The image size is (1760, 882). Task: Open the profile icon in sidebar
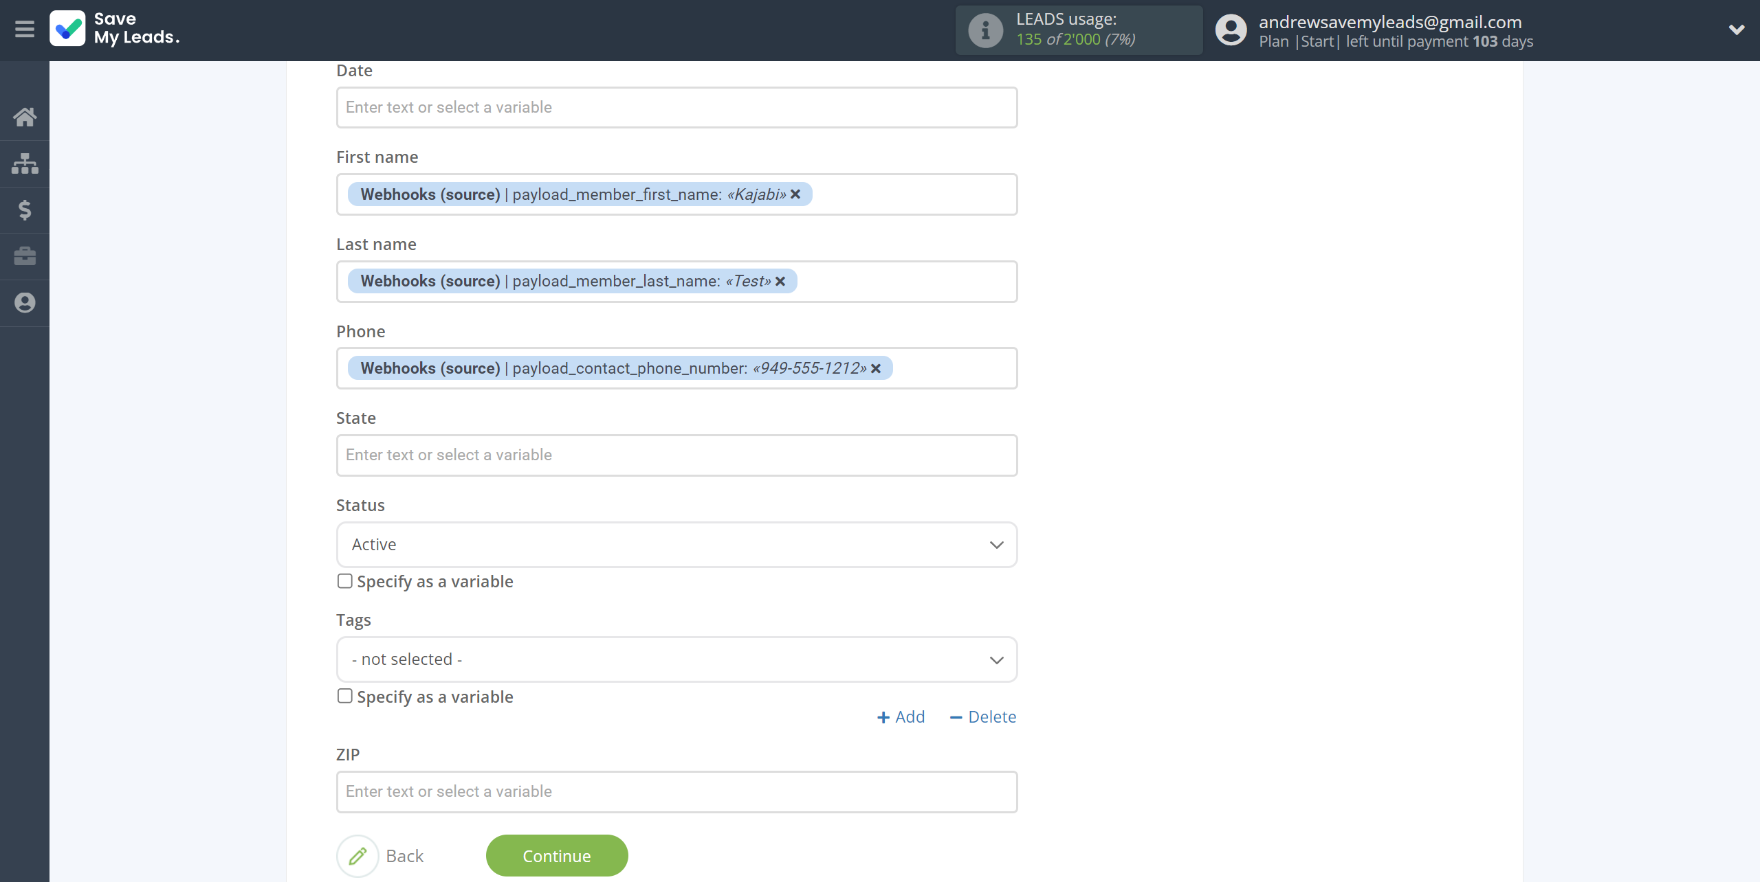[25, 303]
